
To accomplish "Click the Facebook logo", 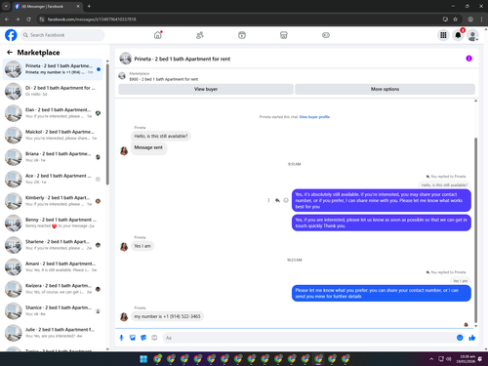I will [x=11, y=35].
